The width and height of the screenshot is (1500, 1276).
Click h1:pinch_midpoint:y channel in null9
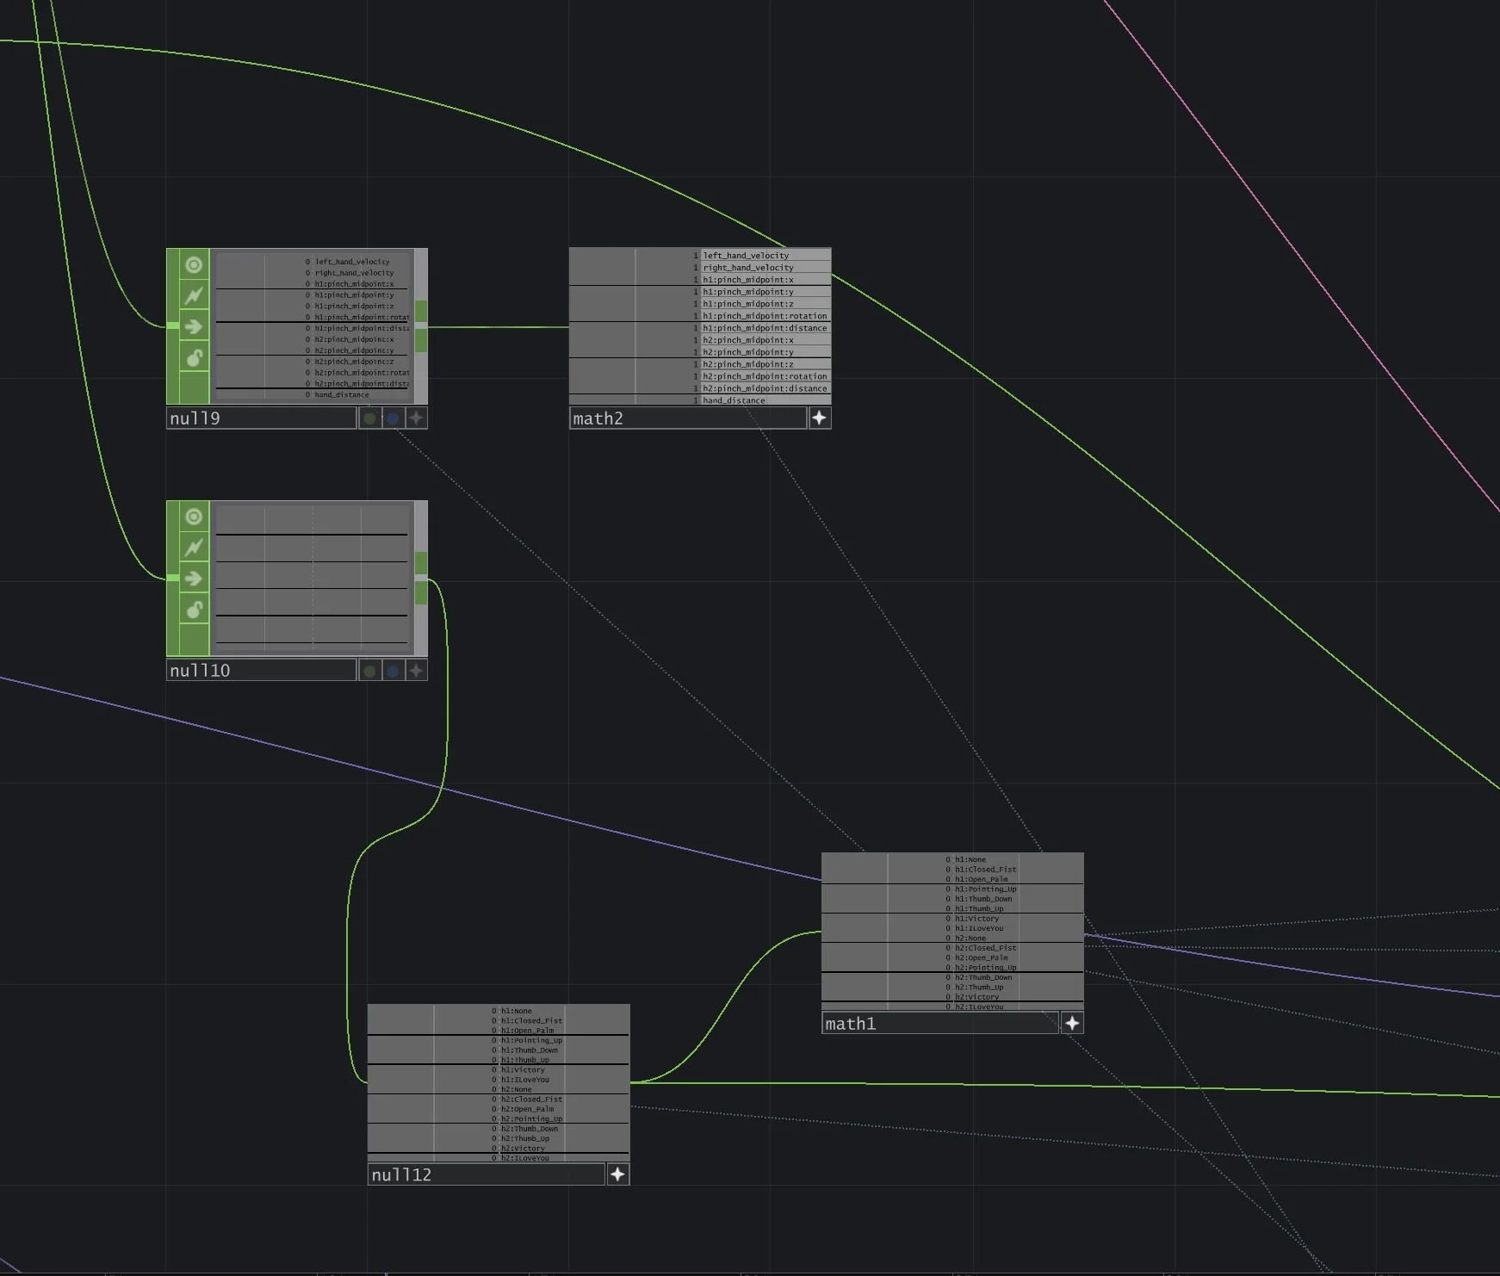pos(354,295)
